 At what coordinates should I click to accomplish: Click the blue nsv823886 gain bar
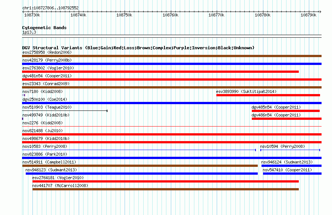coord(172,158)
